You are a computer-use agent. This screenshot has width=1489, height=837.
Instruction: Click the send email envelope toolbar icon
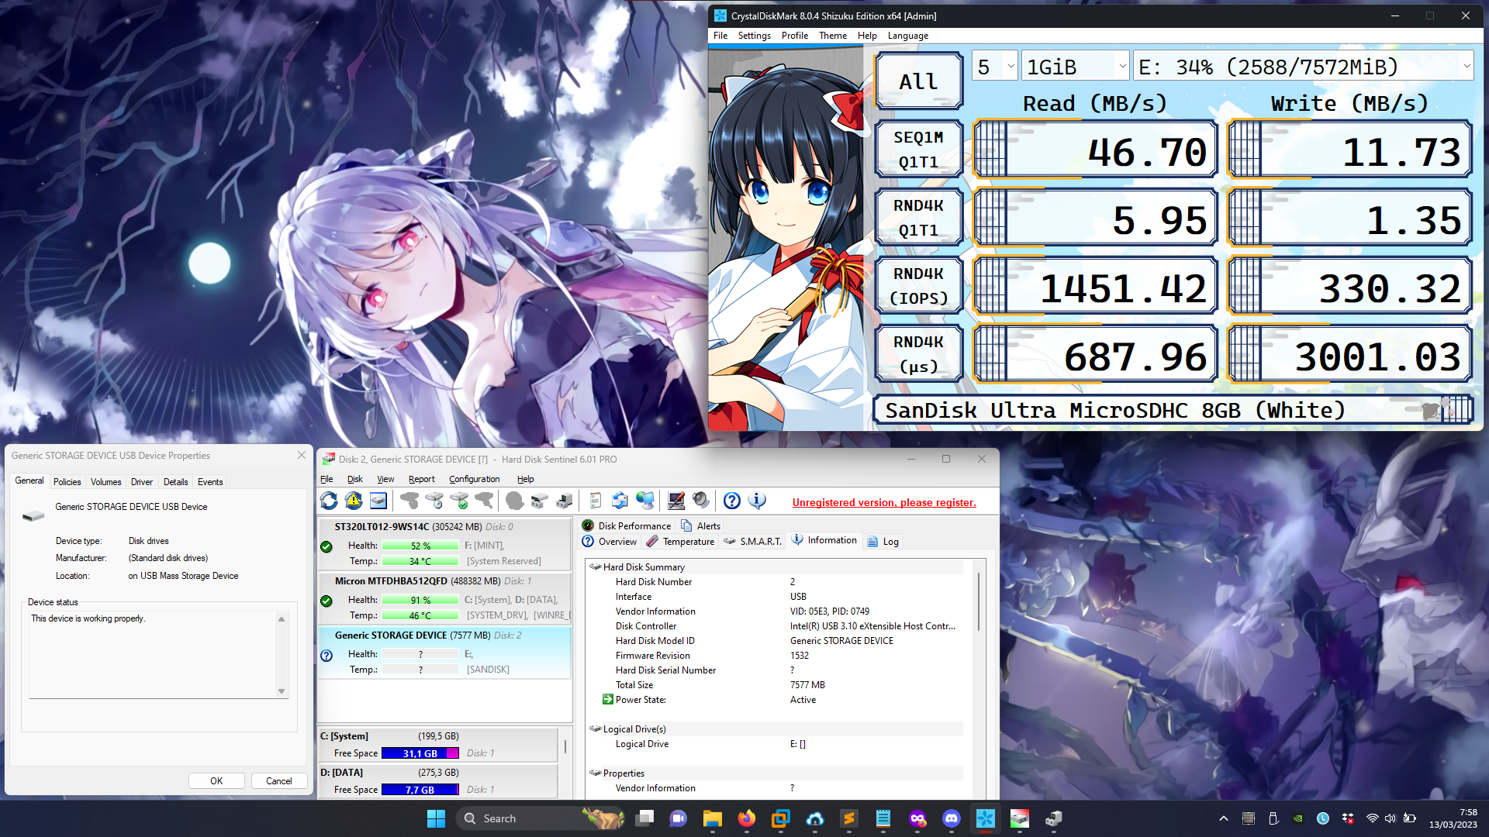tap(620, 501)
